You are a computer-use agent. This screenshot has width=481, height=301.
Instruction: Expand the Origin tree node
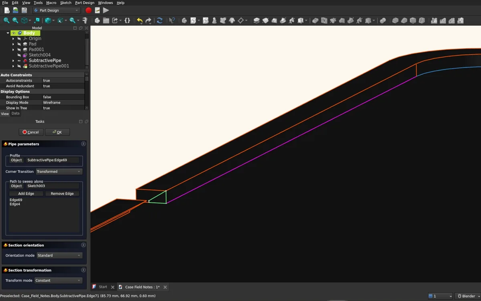[13, 39]
